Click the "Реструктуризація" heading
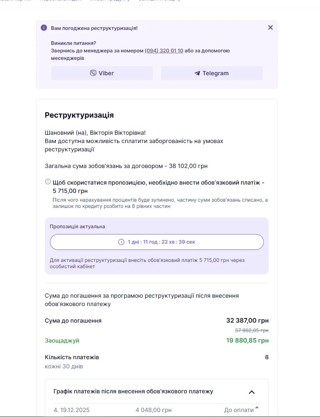Image resolution: width=320 pixels, height=417 pixels. (x=79, y=115)
